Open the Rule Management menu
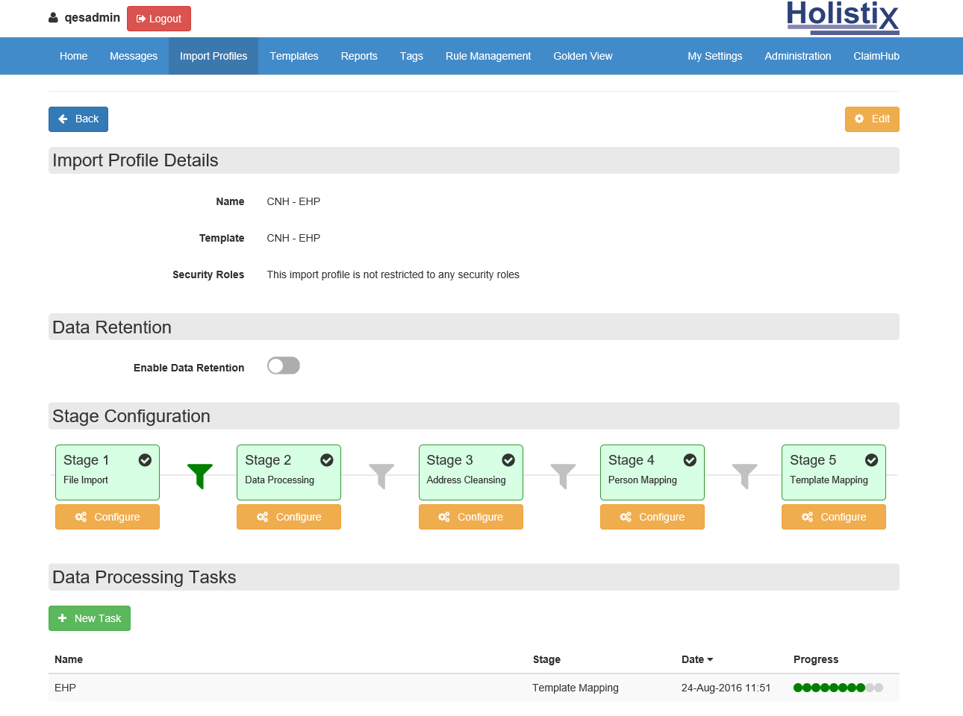This screenshot has height=716, width=963. pyautogui.click(x=487, y=56)
